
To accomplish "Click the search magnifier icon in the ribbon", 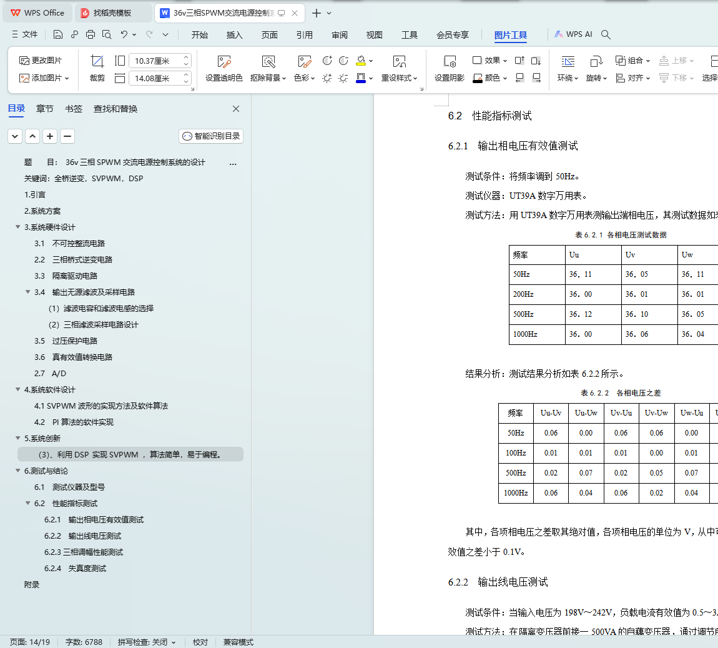I will point(606,34).
